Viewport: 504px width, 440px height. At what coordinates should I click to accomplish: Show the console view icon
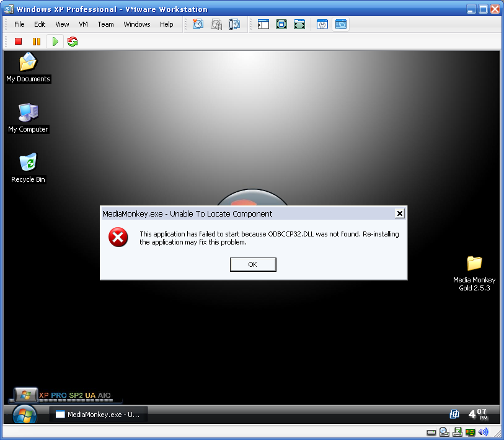click(x=341, y=24)
